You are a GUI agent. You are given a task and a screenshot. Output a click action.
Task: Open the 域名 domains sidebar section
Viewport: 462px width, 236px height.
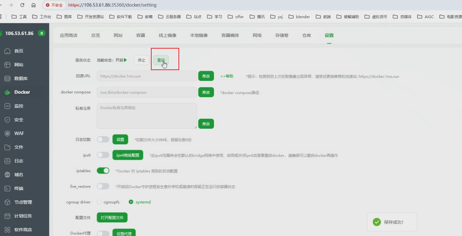click(x=22, y=175)
